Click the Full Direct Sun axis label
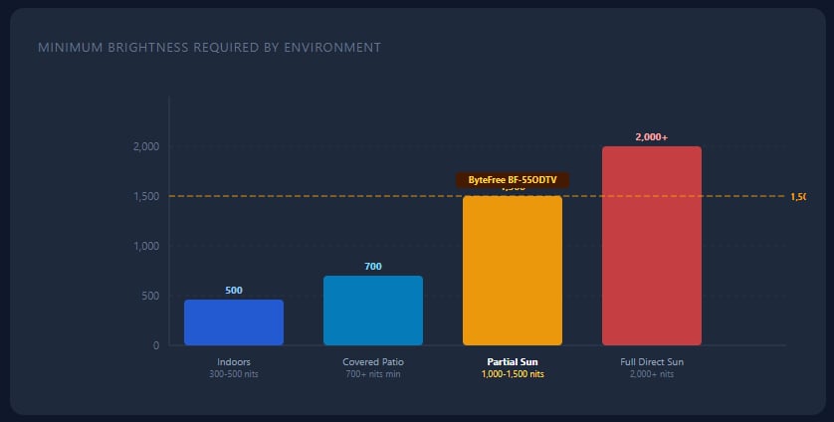The width and height of the screenshot is (834, 422). click(x=652, y=361)
